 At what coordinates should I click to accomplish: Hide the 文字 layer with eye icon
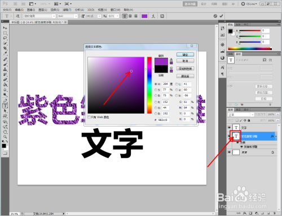[229, 128]
